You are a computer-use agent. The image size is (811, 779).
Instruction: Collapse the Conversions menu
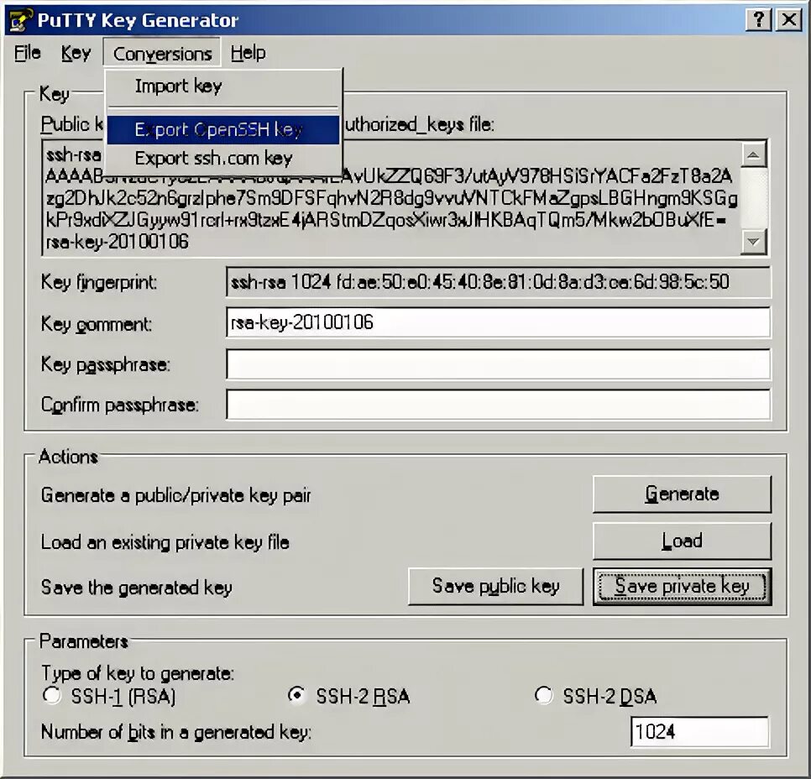click(x=162, y=53)
